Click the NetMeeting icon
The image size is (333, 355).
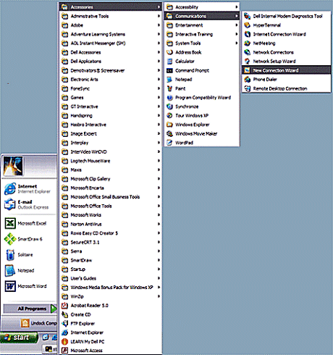[247, 43]
